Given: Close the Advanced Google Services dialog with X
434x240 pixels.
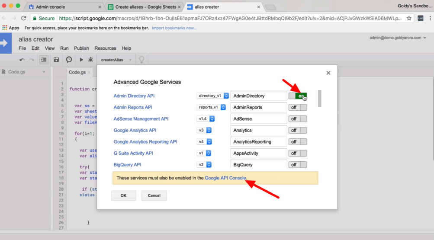Looking at the screenshot, I should [x=328, y=73].
